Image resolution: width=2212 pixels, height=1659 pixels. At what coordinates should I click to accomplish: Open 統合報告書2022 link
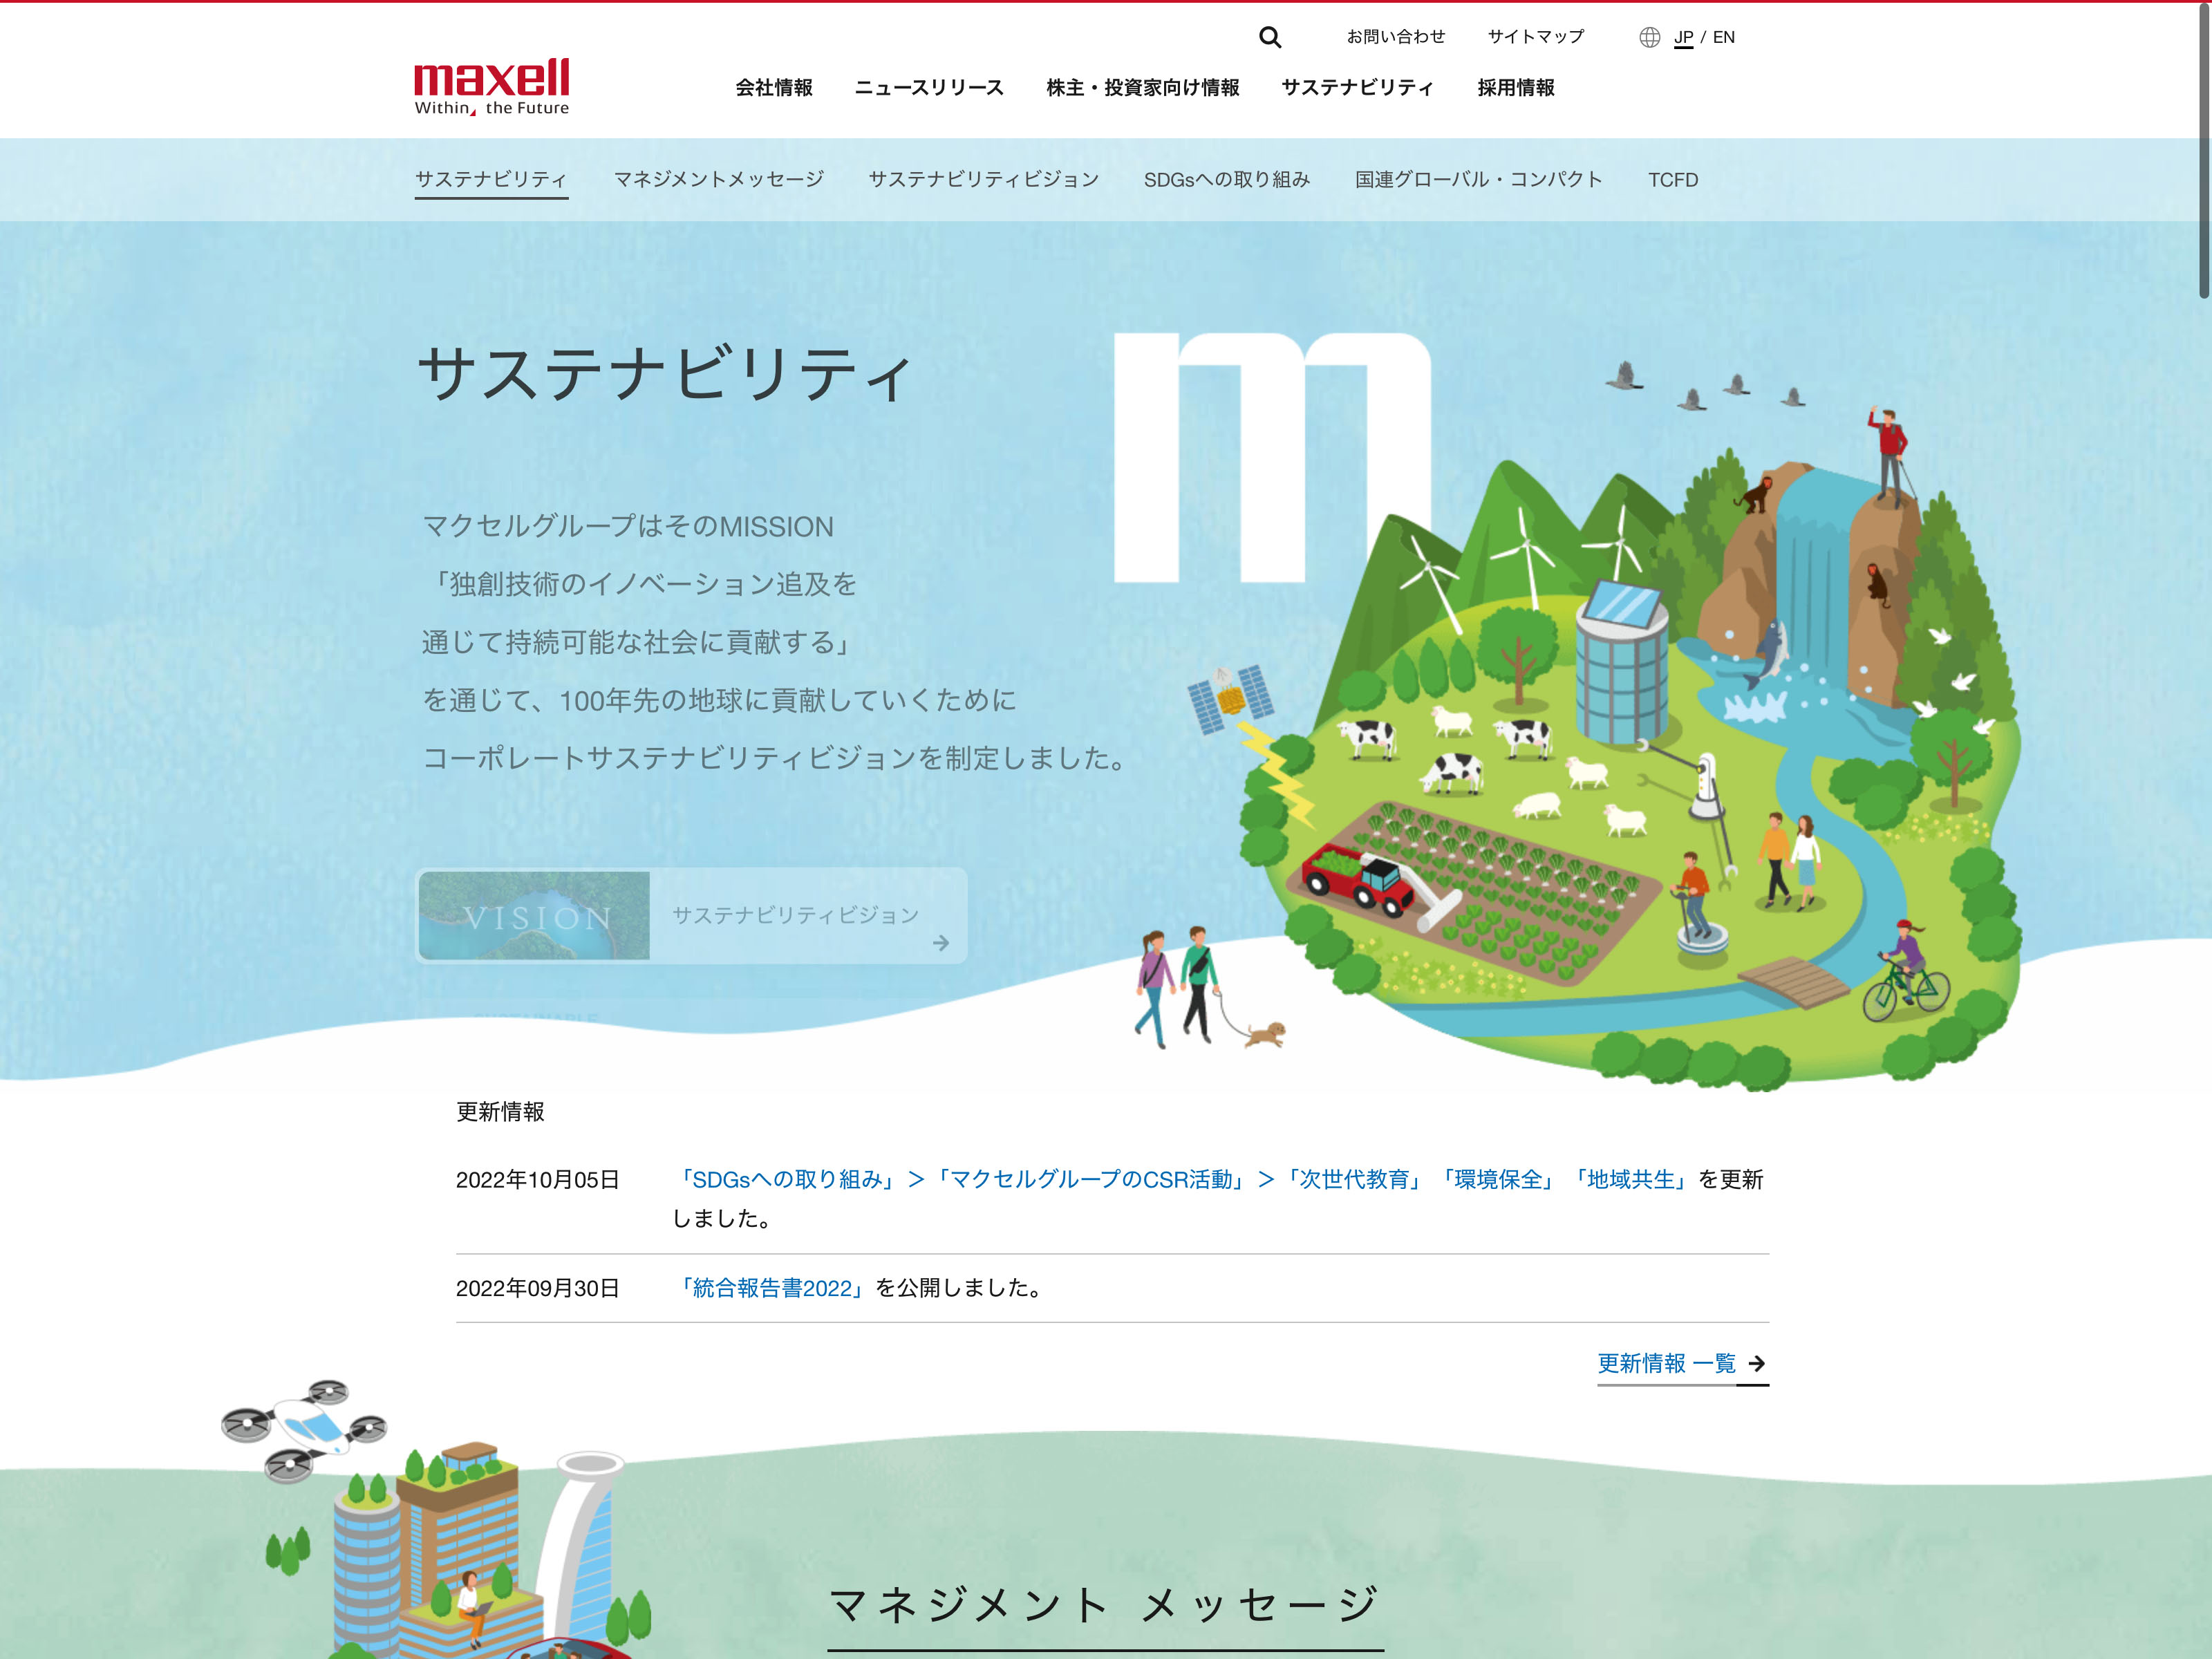coord(772,1288)
